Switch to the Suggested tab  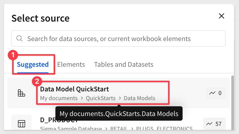33,64
